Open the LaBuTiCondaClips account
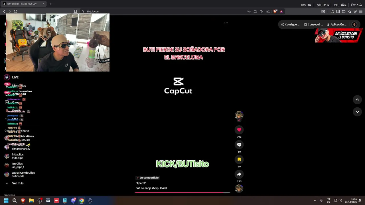Screen dimensions: 365x205 tap(19, 175)
